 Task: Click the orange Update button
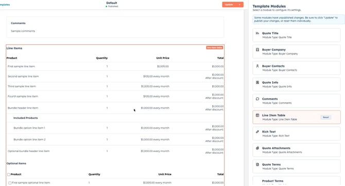pyautogui.click(x=229, y=5)
